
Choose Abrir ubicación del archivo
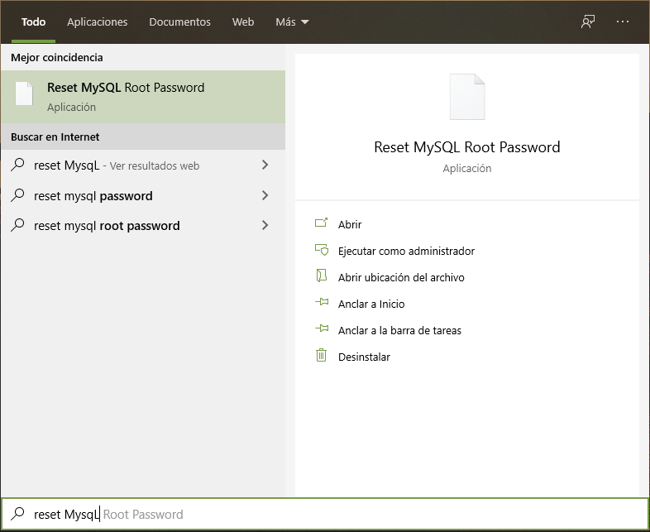point(401,277)
